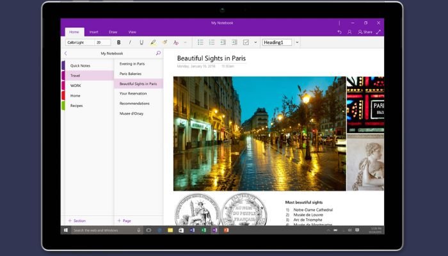Screen dimensions: 448x256
Task: Add a new Section
Action: click(x=77, y=221)
